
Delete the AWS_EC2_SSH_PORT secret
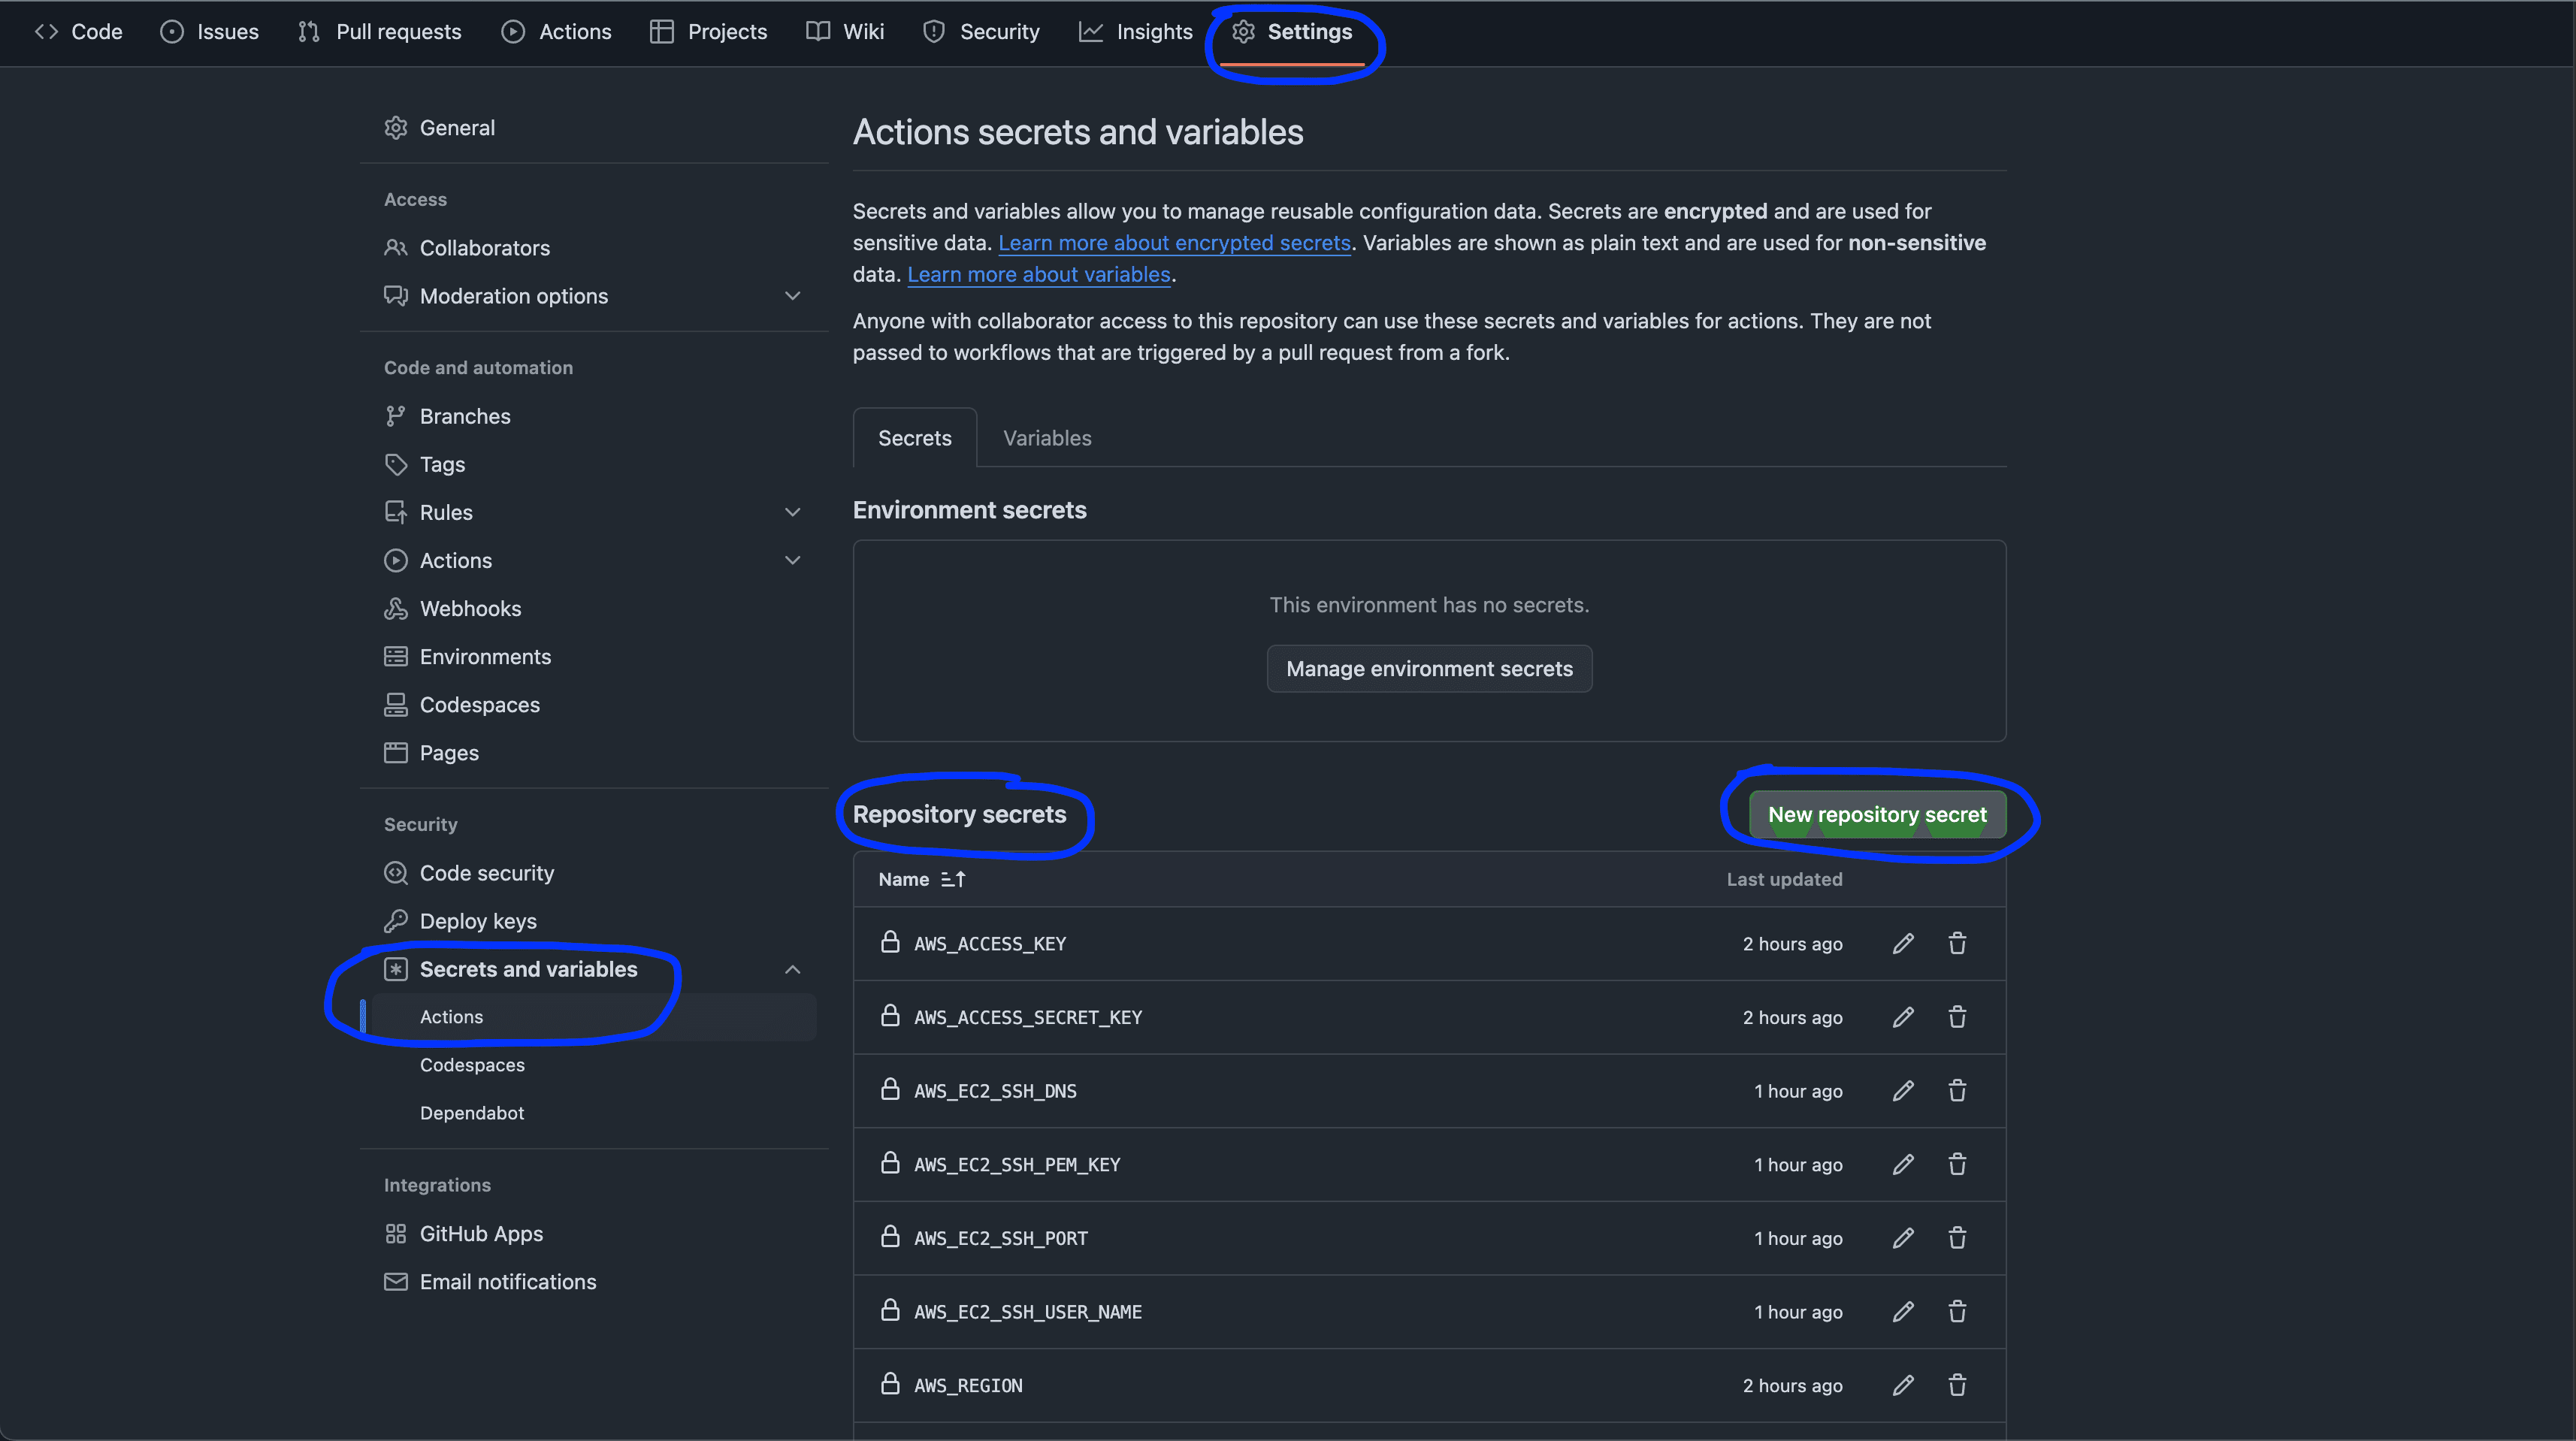1957,1238
